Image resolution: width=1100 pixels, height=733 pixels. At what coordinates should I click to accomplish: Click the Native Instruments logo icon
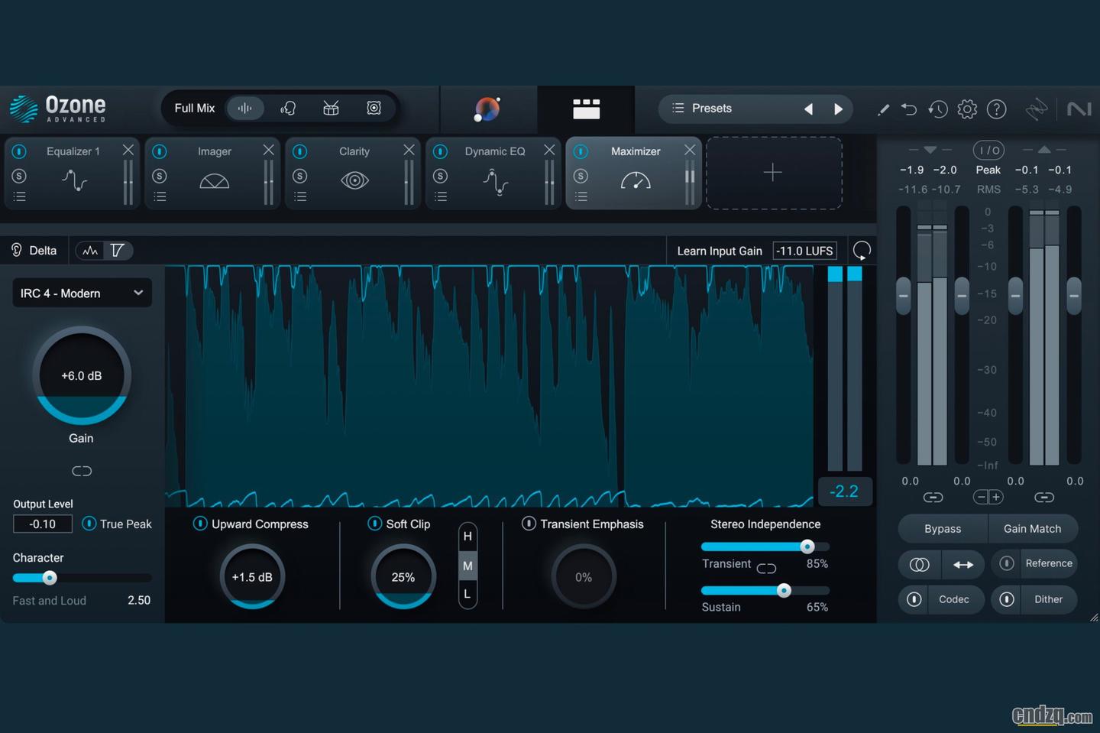tap(1079, 109)
